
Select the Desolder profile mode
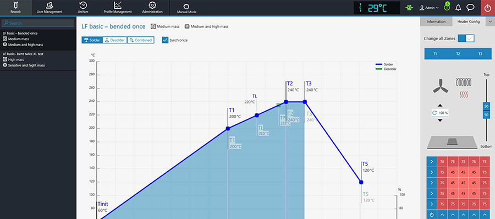click(x=114, y=40)
